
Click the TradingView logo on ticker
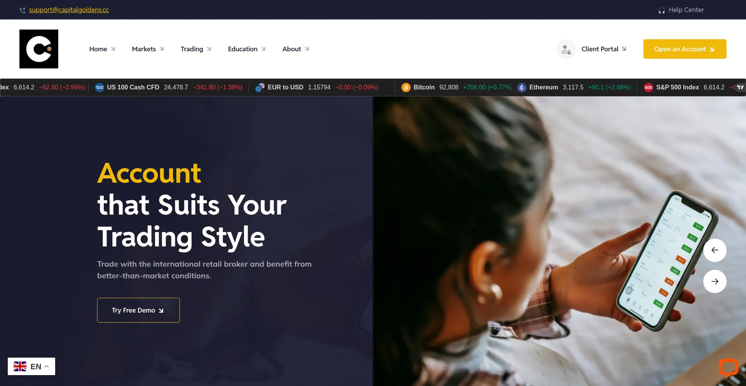tap(740, 87)
